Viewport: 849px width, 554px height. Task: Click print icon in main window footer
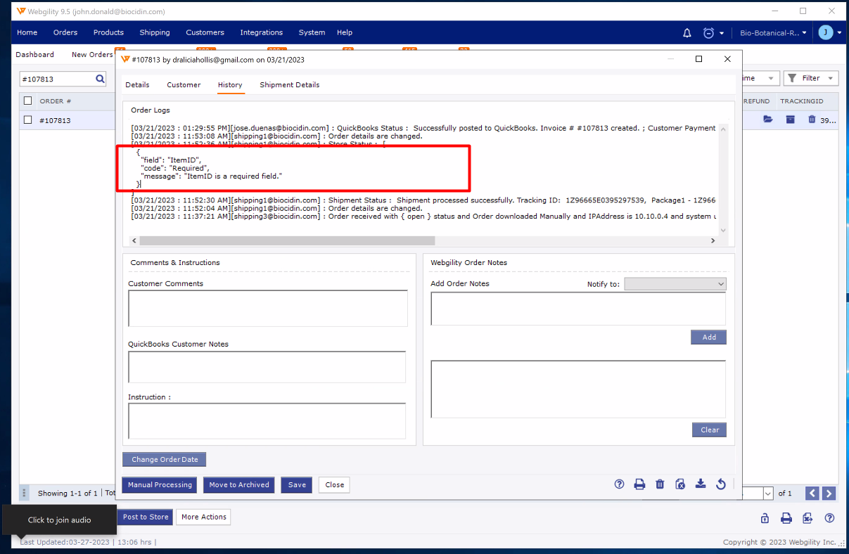[786, 518]
